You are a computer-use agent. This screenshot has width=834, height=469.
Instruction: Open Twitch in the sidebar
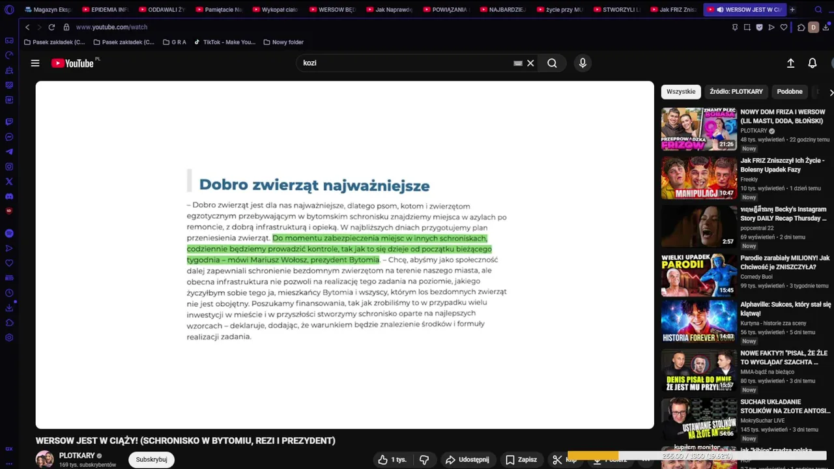[9, 122]
